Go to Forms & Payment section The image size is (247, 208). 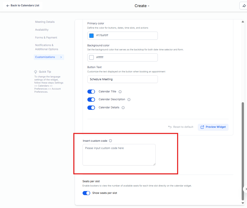click(x=46, y=38)
